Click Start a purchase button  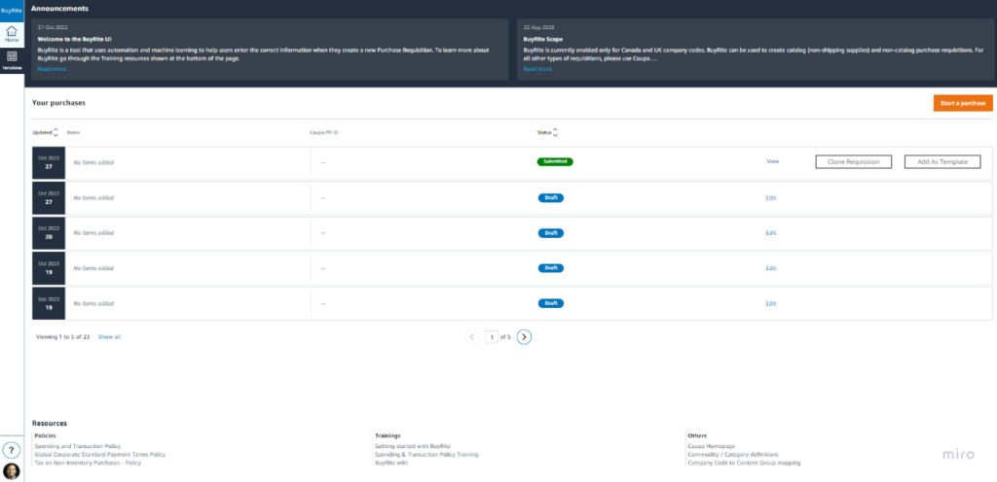[963, 103]
